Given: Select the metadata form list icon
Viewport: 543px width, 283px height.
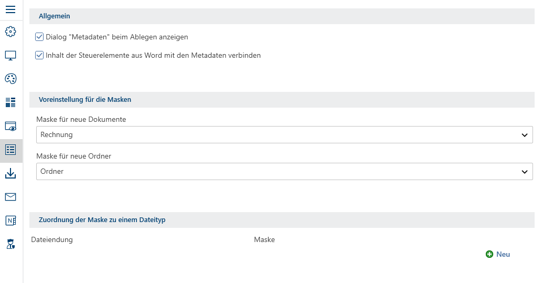Looking at the screenshot, I should pos(10,150).
